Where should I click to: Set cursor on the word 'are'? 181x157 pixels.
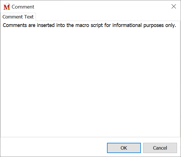tap(32, 25)
